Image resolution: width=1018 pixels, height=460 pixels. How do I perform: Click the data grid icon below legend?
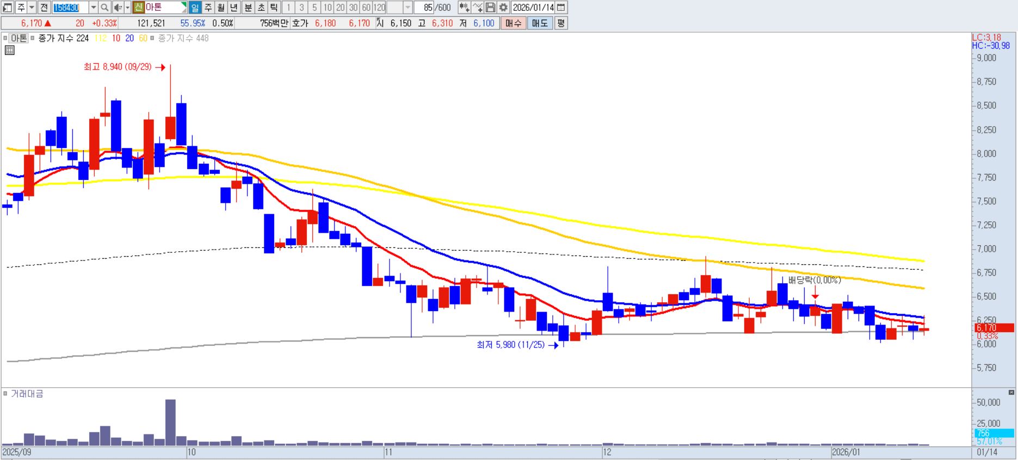coord(9,51)
